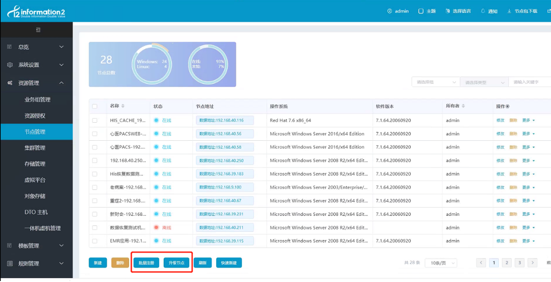Viewport: 551px width, 282px height.
Task: Click the information2 logo
Action: [36, 11]
